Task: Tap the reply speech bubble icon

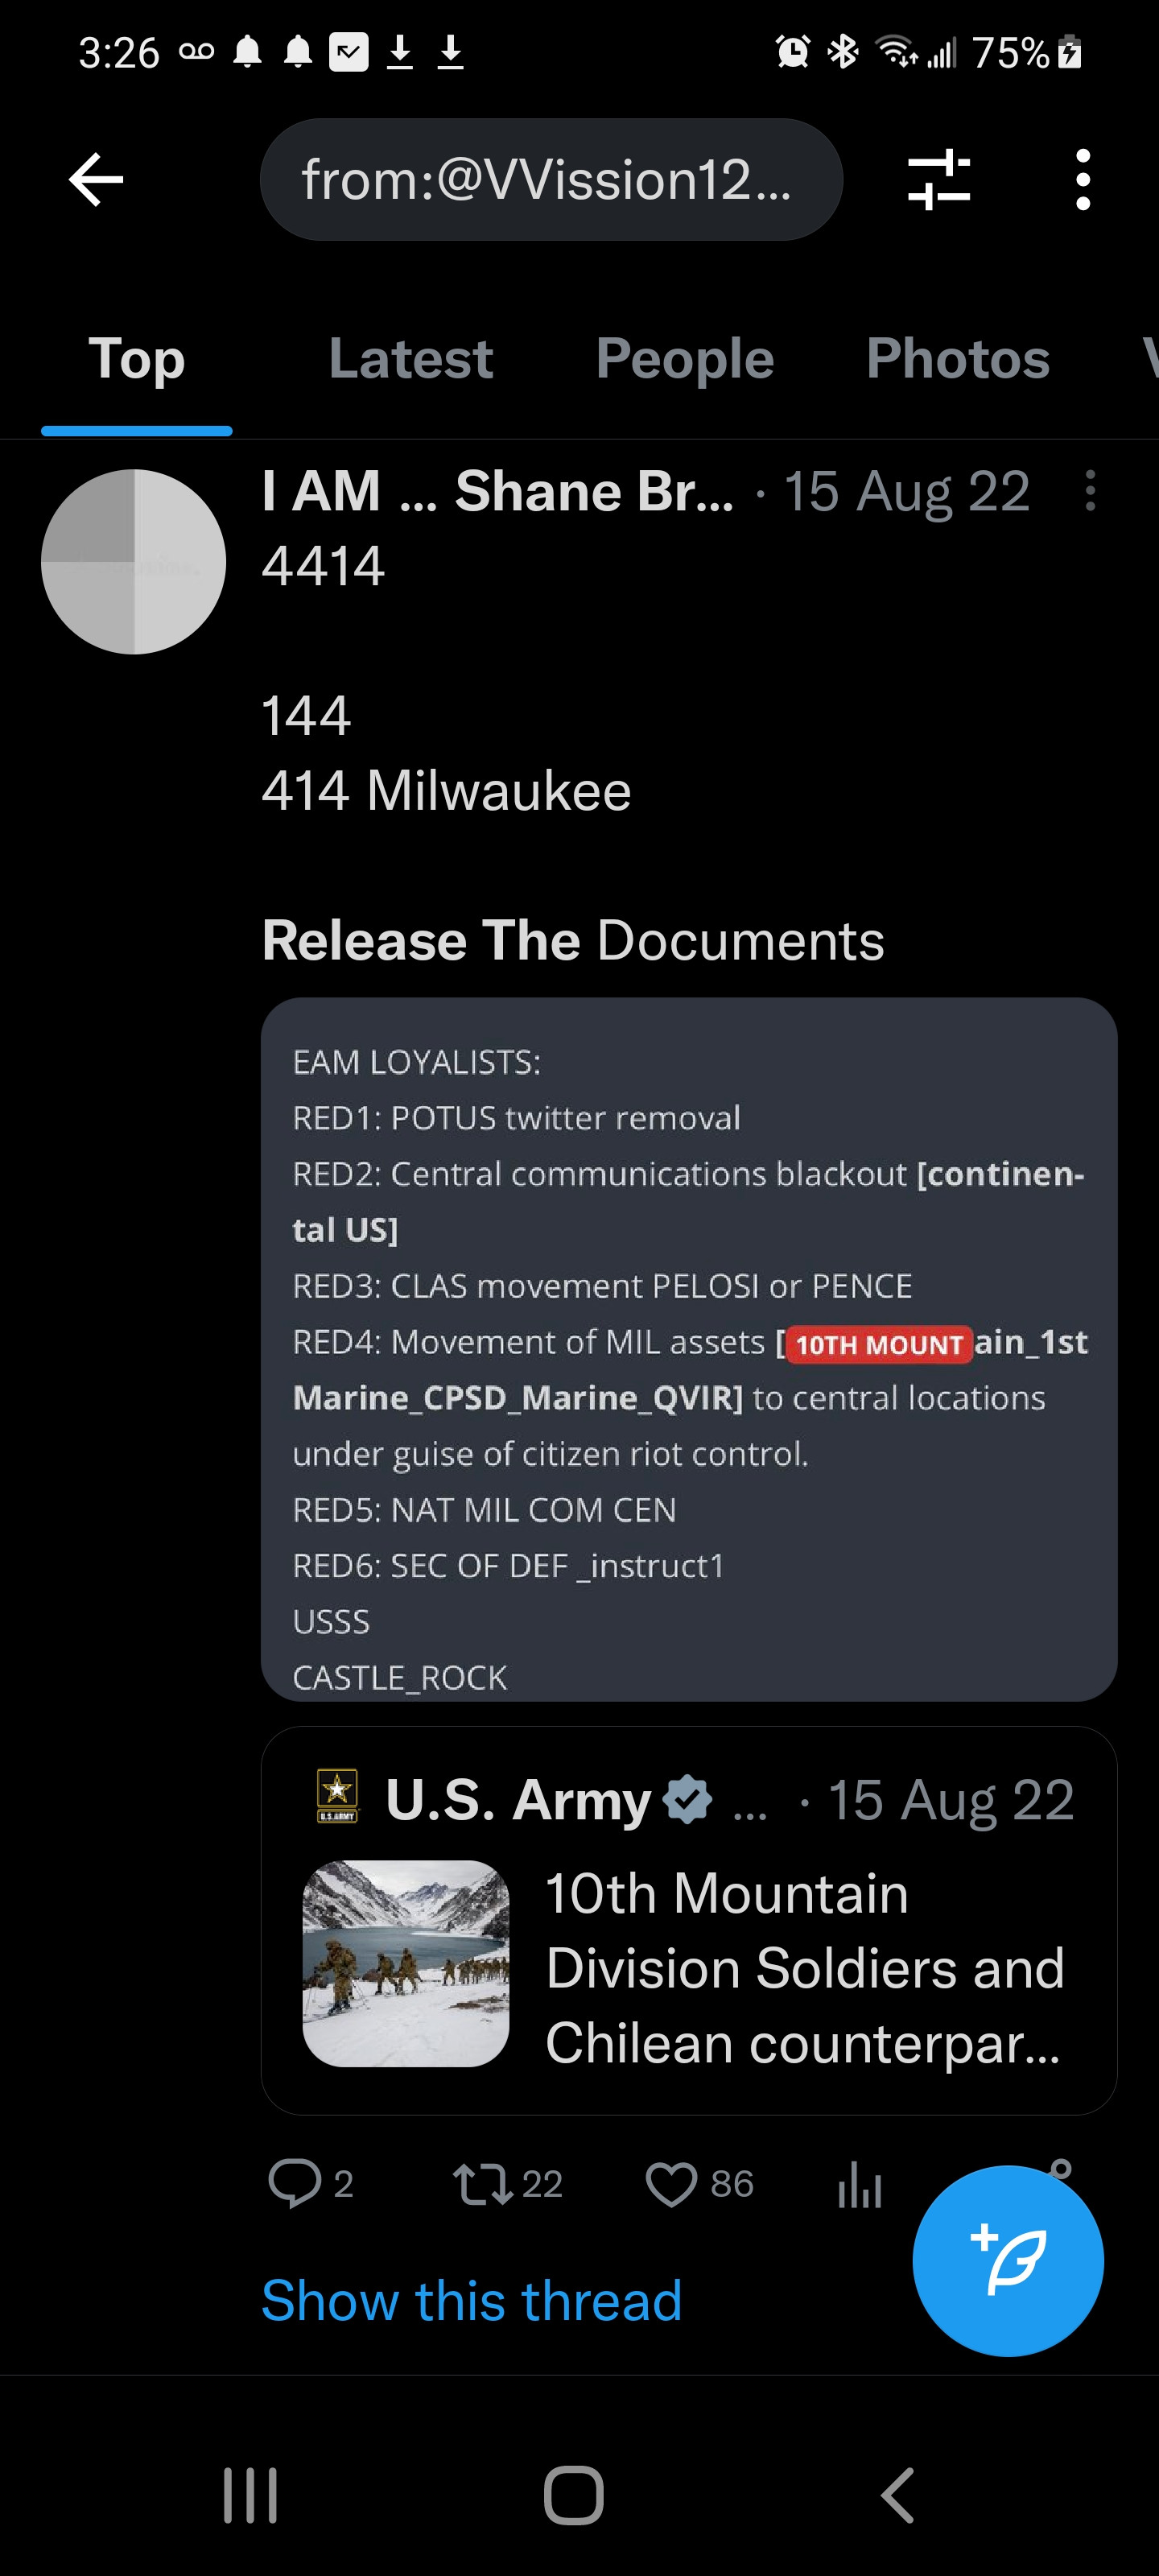Action: coord(294,2183)
